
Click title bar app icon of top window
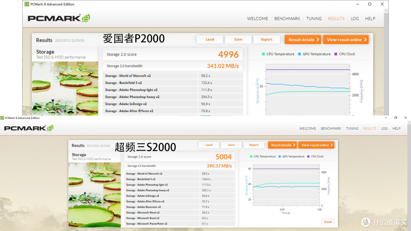(27, 4)
